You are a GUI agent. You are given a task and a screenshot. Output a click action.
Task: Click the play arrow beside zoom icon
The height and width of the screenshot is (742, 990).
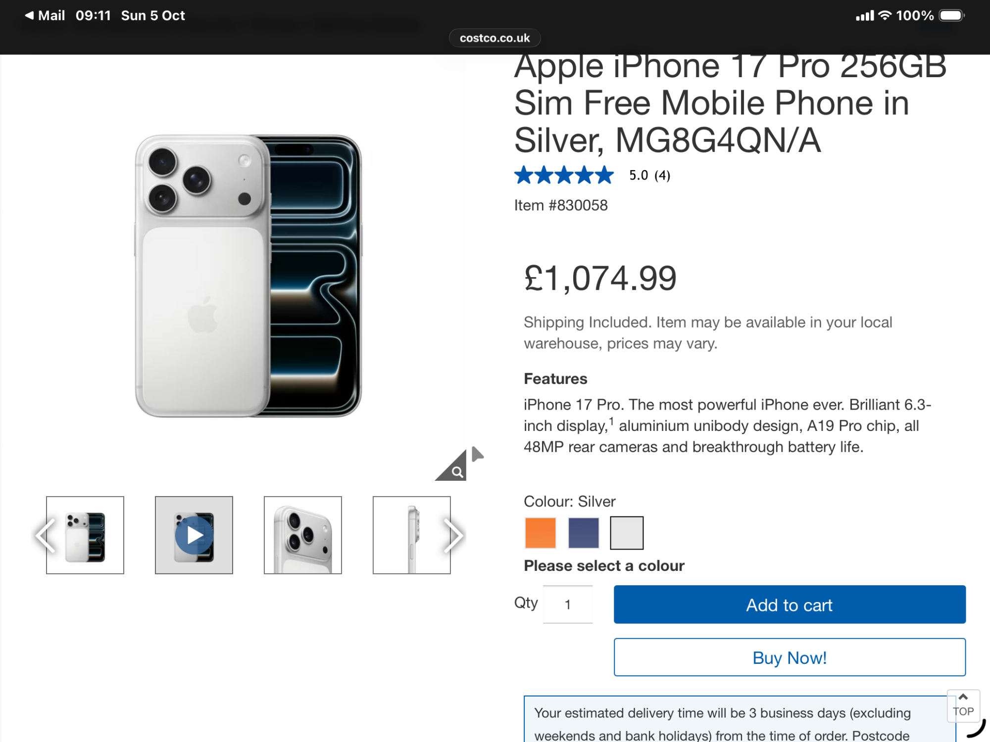pos(477,454)
